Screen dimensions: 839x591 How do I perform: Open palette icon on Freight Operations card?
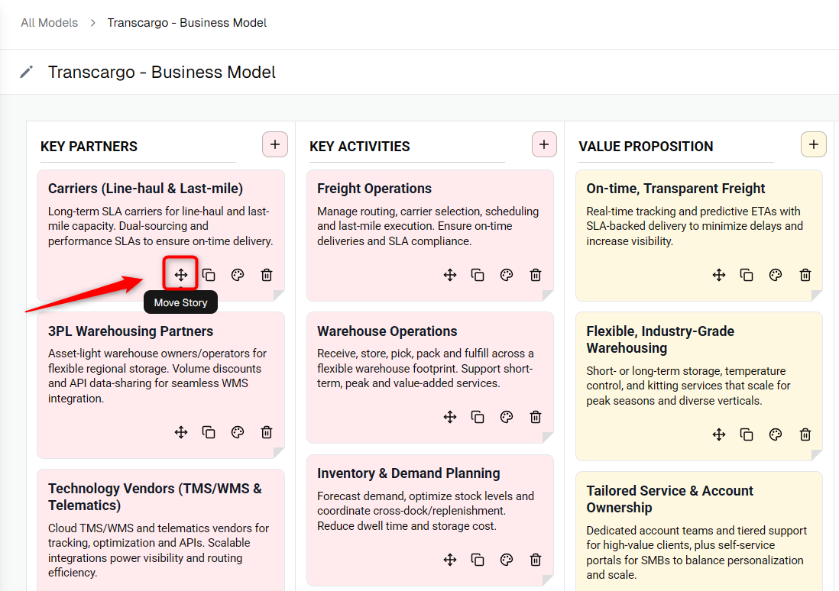tap(507, 275)
